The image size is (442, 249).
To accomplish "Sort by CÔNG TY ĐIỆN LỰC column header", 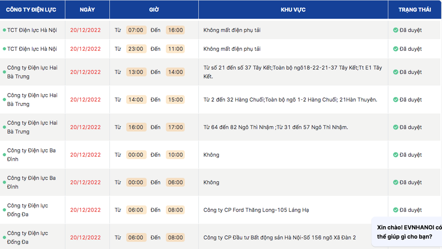I will pos(31,9).
